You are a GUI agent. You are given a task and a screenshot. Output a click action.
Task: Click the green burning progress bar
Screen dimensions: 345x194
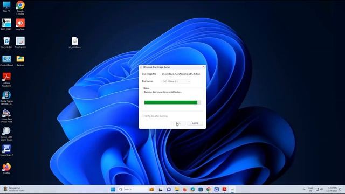(x=172, y=102)
